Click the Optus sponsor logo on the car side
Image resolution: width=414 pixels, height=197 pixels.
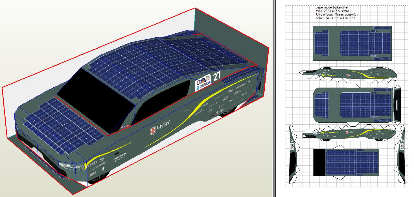coord(204,104)
